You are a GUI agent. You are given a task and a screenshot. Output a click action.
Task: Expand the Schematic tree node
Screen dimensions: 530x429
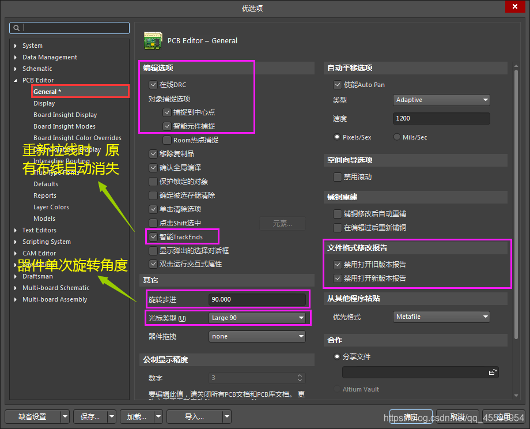tap(15, 69)
